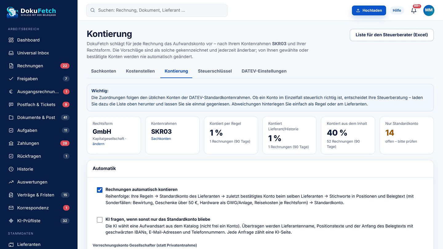443x249 pixels.
Task: Click the Rückfragen icon in sidebar
Action: (11, 156)
